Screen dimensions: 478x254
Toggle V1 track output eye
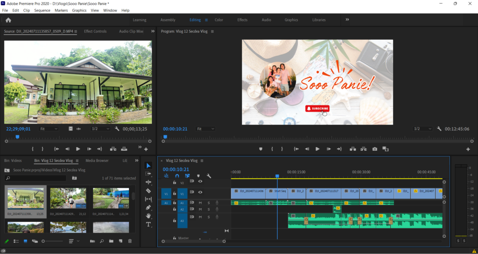(x=200, y=192)
